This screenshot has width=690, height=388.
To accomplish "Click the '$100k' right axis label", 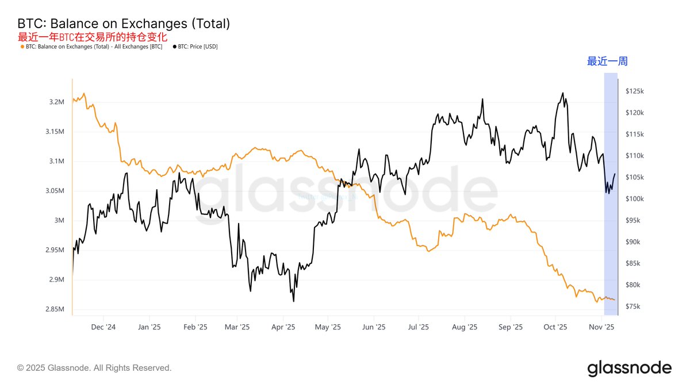I will coord(636,199).
